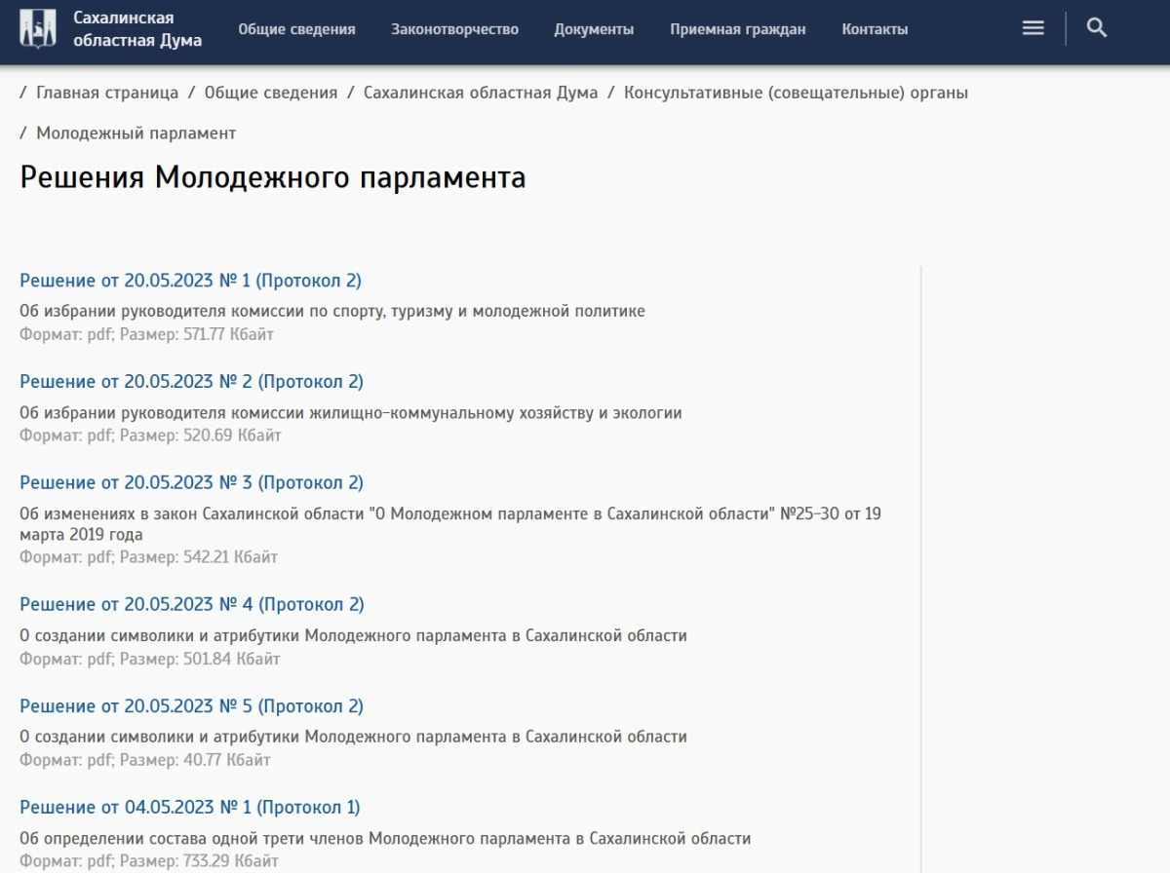
Task: Open the Контакты page
Action: 875,29
